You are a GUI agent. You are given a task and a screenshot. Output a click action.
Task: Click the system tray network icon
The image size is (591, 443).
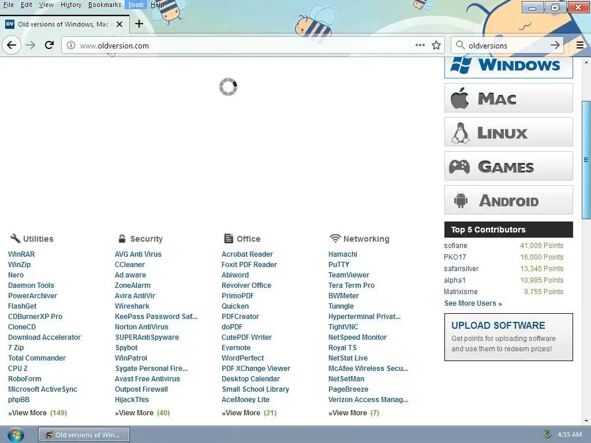[x=547, y=434]
